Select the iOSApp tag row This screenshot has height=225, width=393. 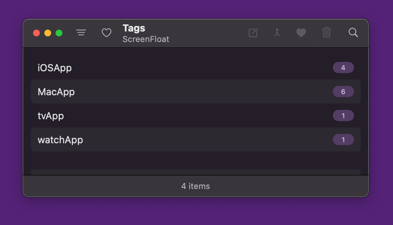pyautogui.click(x=196, y=67)
